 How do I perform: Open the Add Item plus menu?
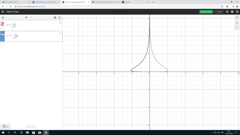point(3,17)
